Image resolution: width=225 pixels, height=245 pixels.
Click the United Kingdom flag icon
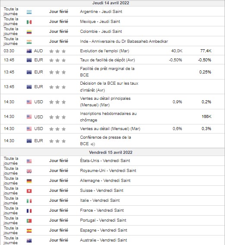[29, 171]
